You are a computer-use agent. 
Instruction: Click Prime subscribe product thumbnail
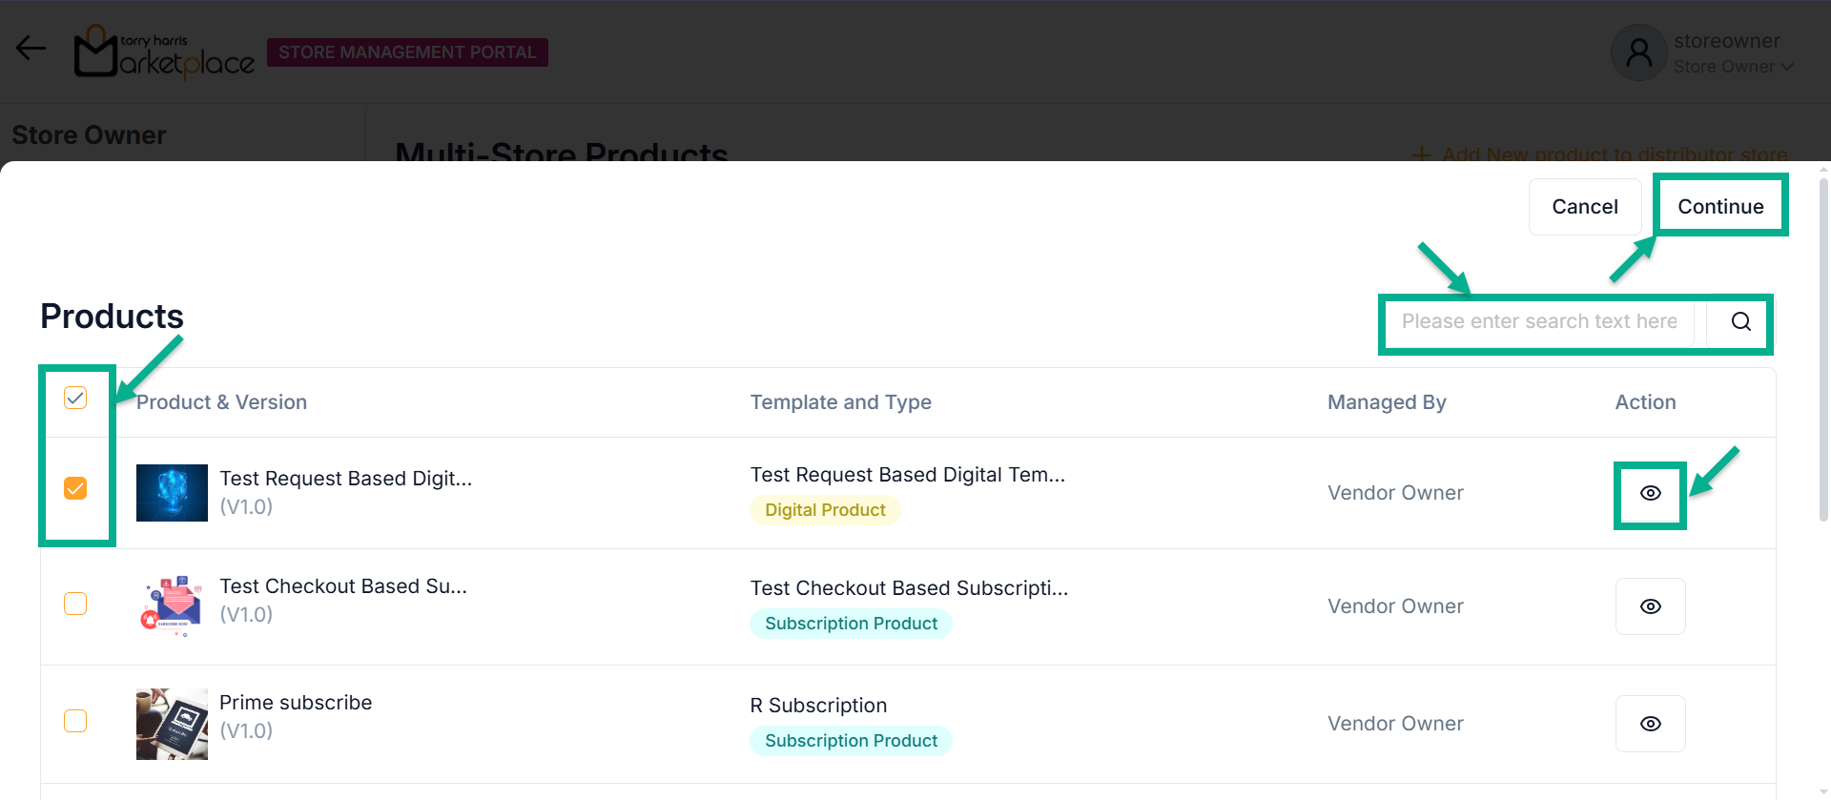pos(172,724)
